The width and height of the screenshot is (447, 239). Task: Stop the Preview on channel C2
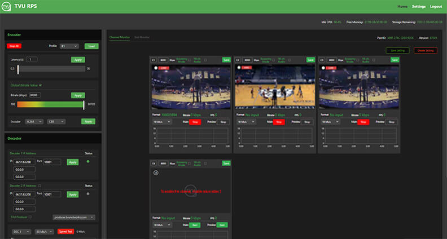307,122
